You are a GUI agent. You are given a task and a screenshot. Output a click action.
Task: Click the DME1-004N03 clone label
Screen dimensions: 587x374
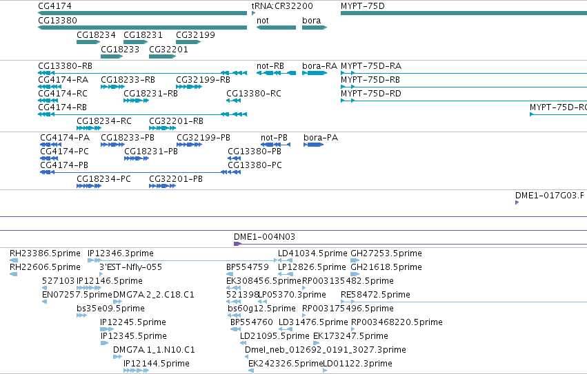264,237
